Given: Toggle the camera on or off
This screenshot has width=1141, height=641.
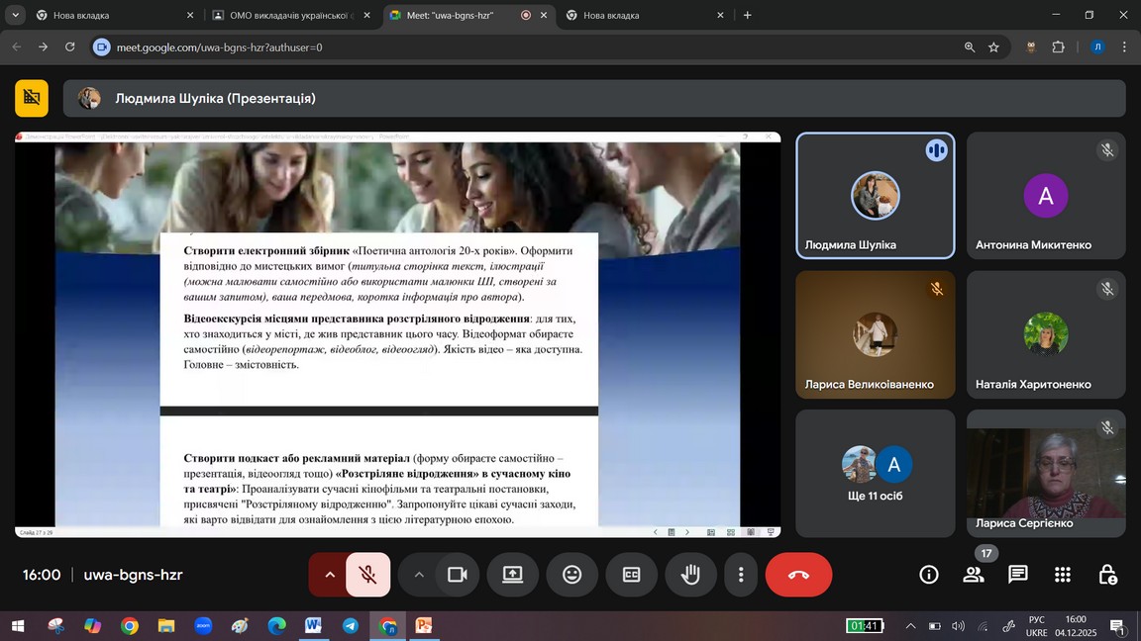Looking at the screenshot, I should (x=457, y=575).
